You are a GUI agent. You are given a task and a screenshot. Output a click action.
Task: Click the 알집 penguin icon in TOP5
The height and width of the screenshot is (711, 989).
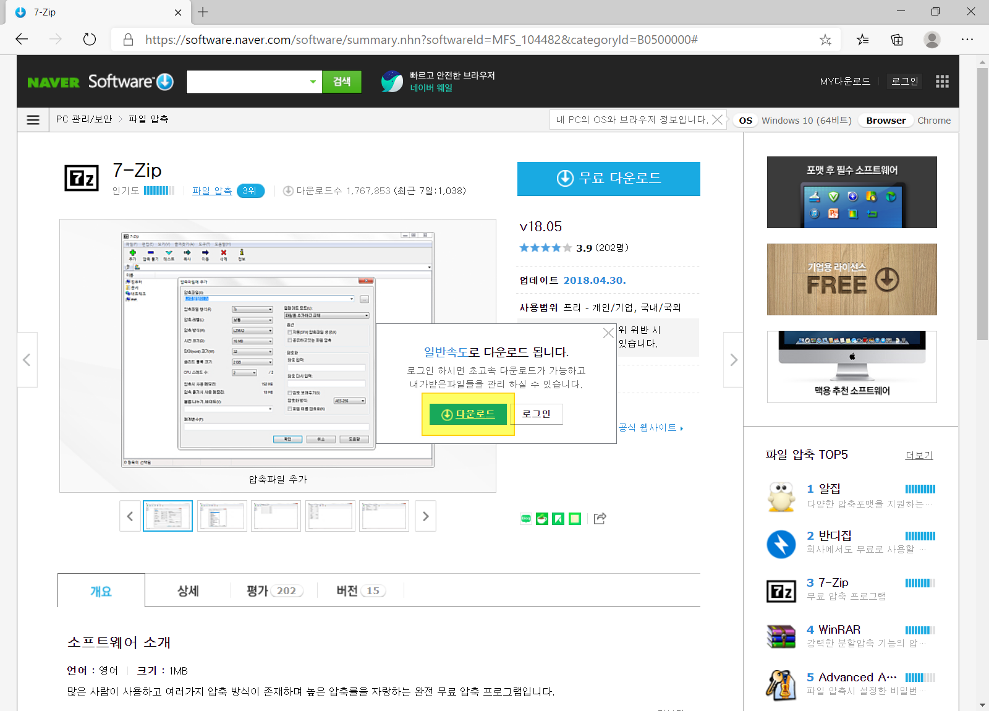[x=781, y=496]
